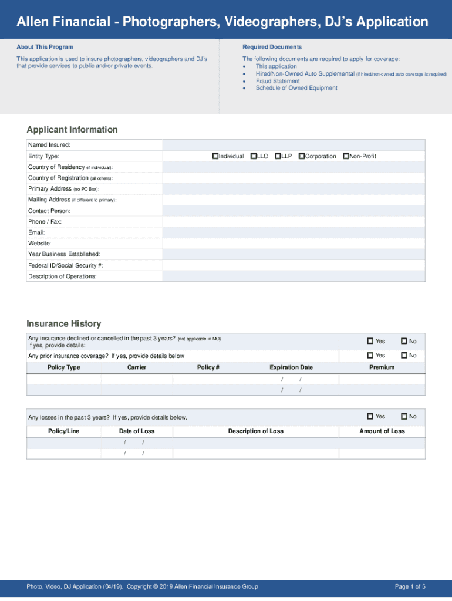Tick No for prior insurance coverage
This screenshot has width=452, height=601.
[x=404, y=355]
